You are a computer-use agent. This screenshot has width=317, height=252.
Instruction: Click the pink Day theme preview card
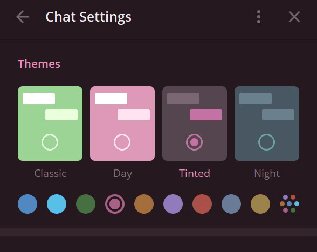click(122, 124)
